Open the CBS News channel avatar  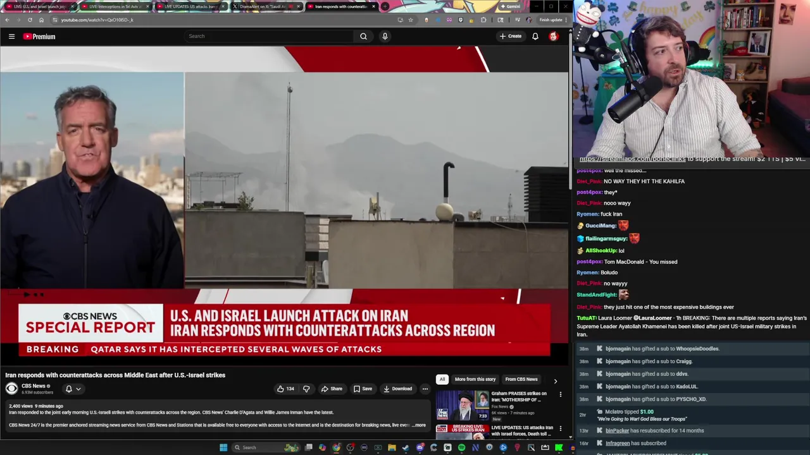click(11, 389)
